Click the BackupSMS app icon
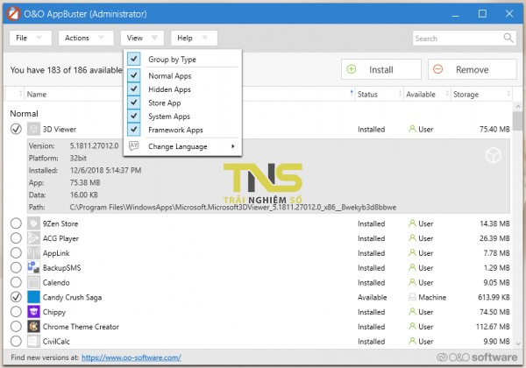 pos(33,268)
